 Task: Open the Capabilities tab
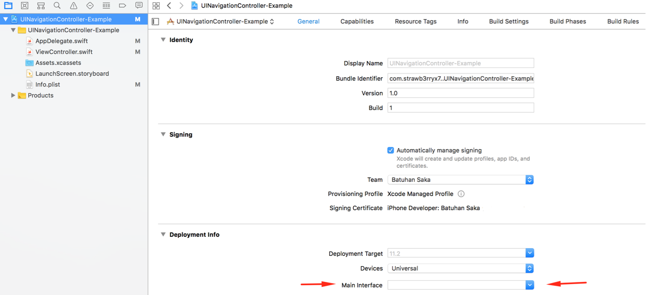357,21
